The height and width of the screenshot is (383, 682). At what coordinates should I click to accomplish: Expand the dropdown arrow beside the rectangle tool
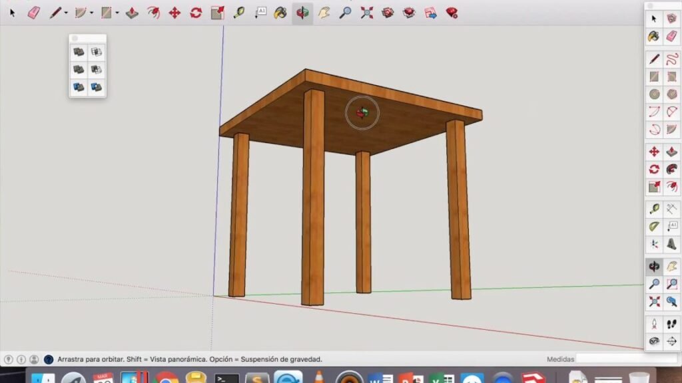point(117,13)
